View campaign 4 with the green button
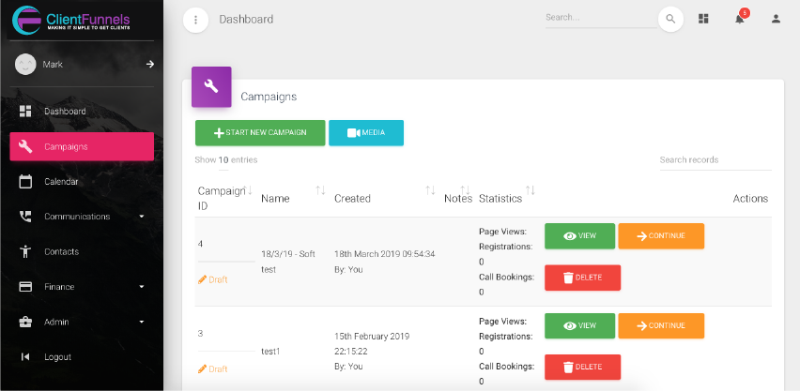This screenshot has width=800, height=391. (x=579, y=236)
